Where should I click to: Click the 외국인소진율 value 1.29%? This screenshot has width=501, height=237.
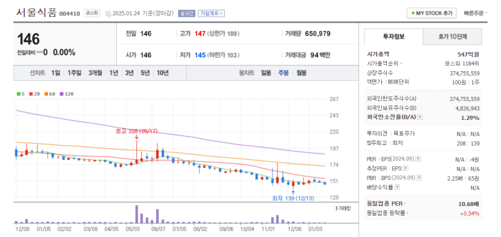click(x=471, y=118)
